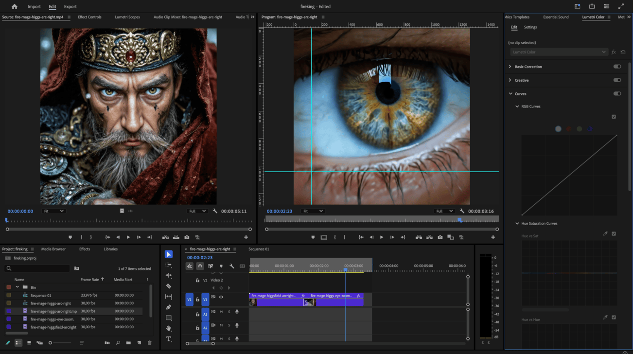Open the Media Browser tab
633x354 pixels.
[x=53, y=249]
